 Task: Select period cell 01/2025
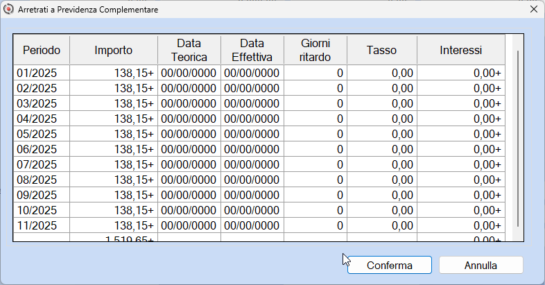click(x=42, y=73)
